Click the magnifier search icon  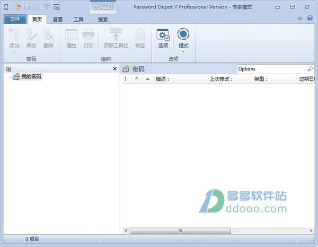tap(310, 69)
